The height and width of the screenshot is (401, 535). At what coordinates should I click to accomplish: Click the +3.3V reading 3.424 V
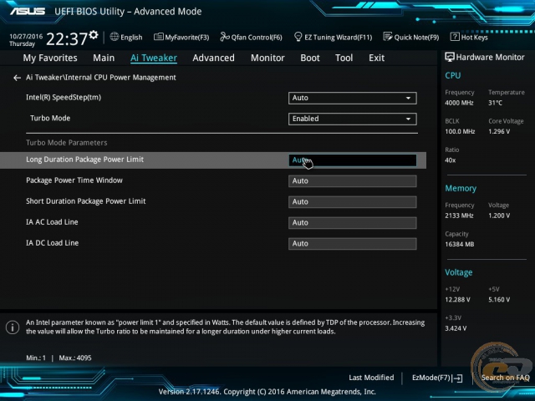click(456, 328)
